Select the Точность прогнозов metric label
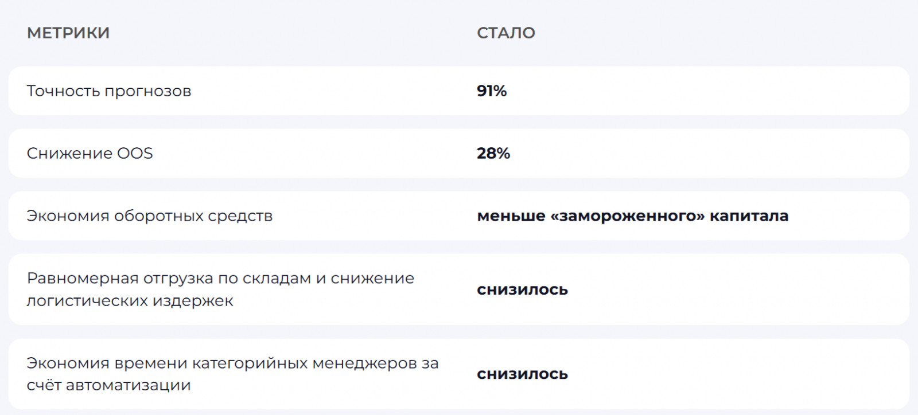 [108, 91]
